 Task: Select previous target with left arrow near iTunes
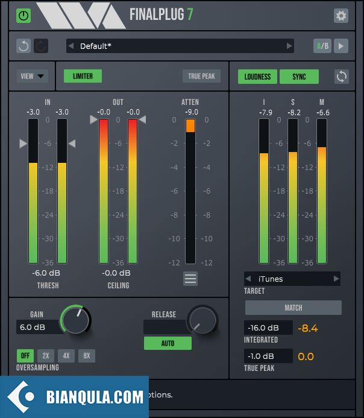click(248, 279)
